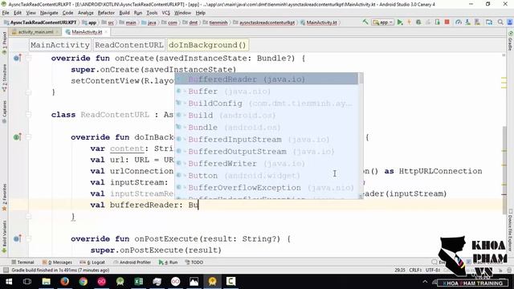This screenshot has width=514, height=289.
Task: Open the Terminal tool window
Action: pos(22,263)
